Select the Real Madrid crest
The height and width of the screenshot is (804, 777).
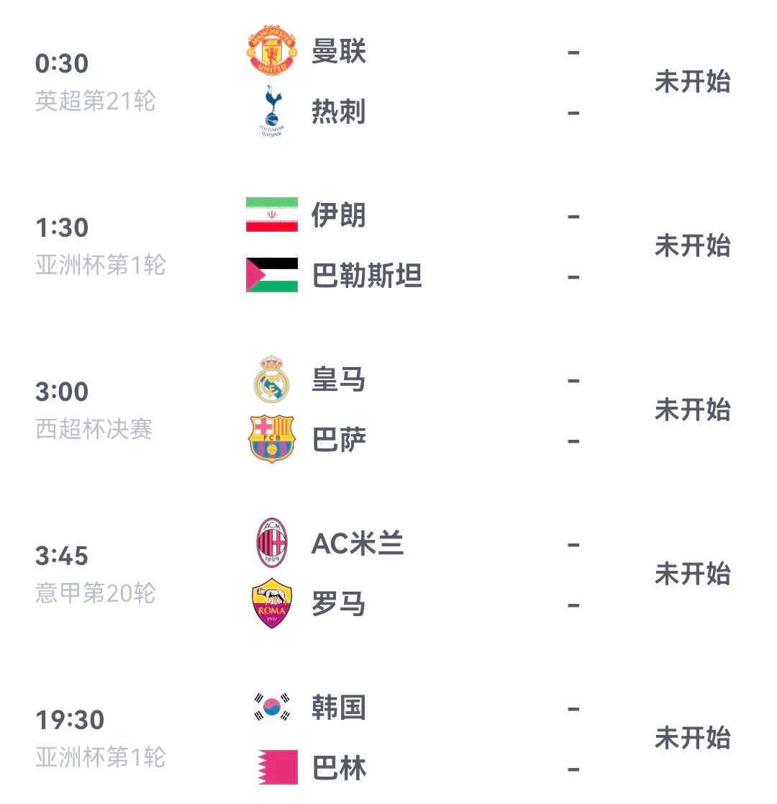coord(272,379)
